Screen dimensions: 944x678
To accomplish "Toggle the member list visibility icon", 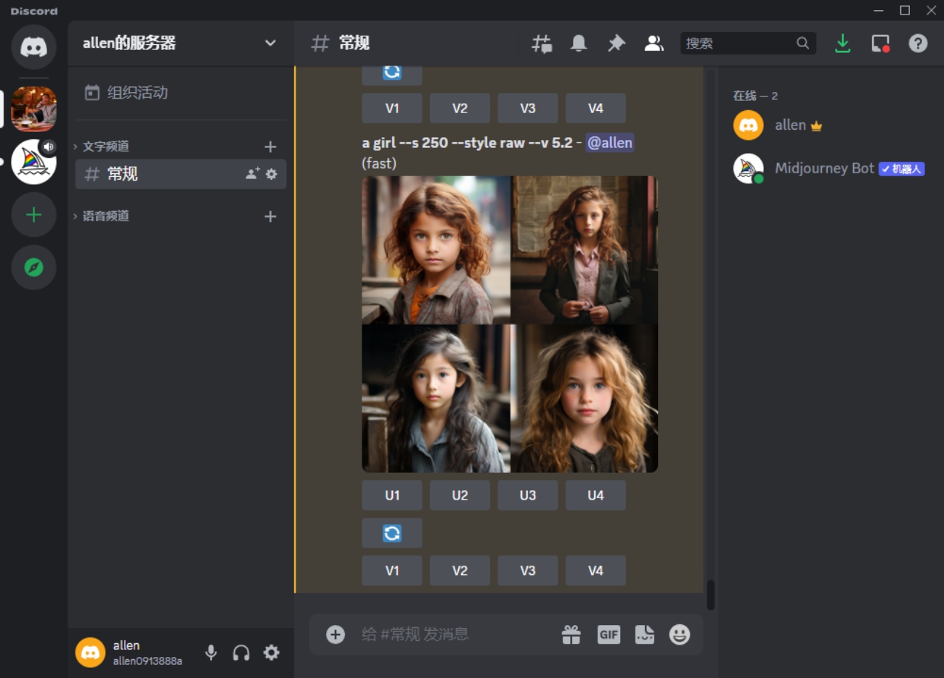I will point(654,44).
